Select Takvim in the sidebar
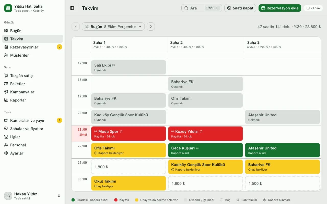Viewport: 327px width, 204px height. pyautogui.click(x=32, y=39)
